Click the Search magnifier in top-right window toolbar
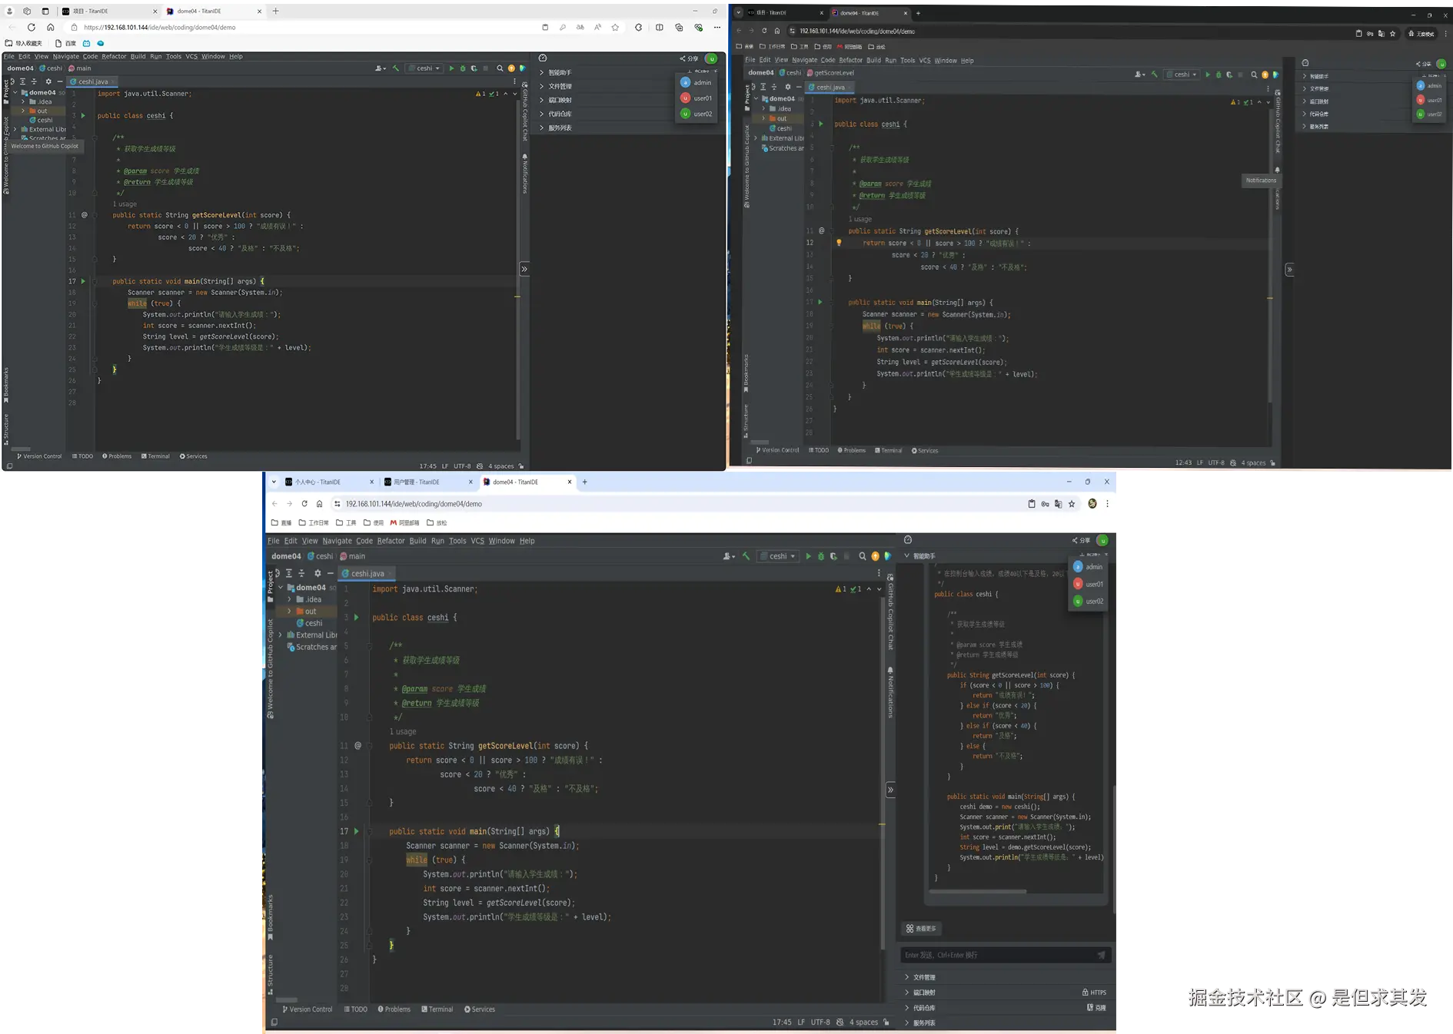The image size is (1453, 1034). pos(1254,75)
